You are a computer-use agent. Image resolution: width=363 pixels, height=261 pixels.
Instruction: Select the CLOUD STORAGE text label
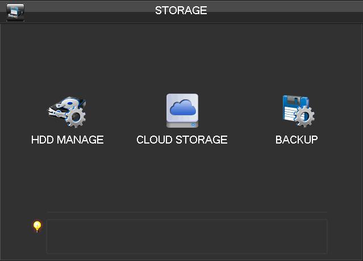click(x=182, y=140)
